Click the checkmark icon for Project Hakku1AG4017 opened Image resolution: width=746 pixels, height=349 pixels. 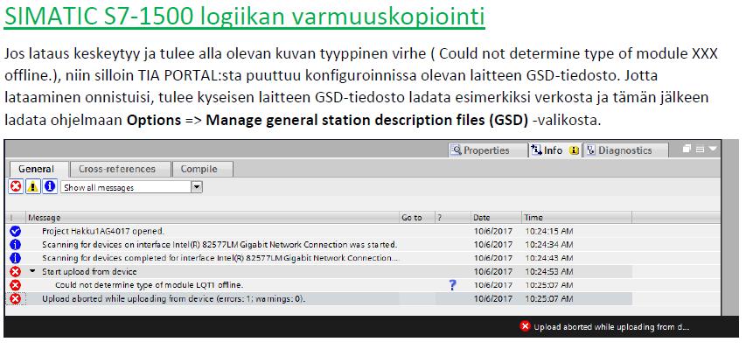click(x=16, y=232)
